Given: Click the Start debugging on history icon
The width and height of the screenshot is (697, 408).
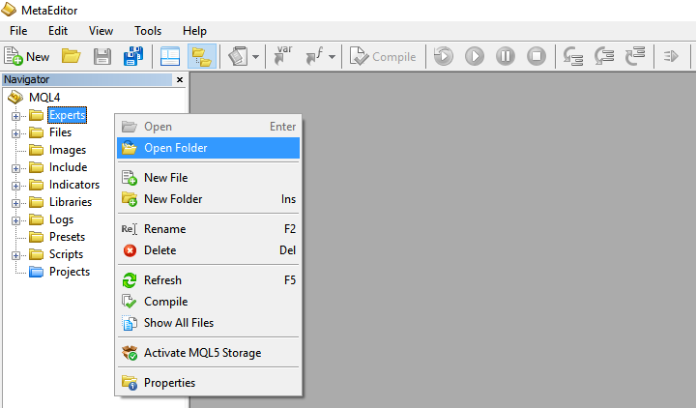Looking at the screenshot, I should (x=444, y=56).
